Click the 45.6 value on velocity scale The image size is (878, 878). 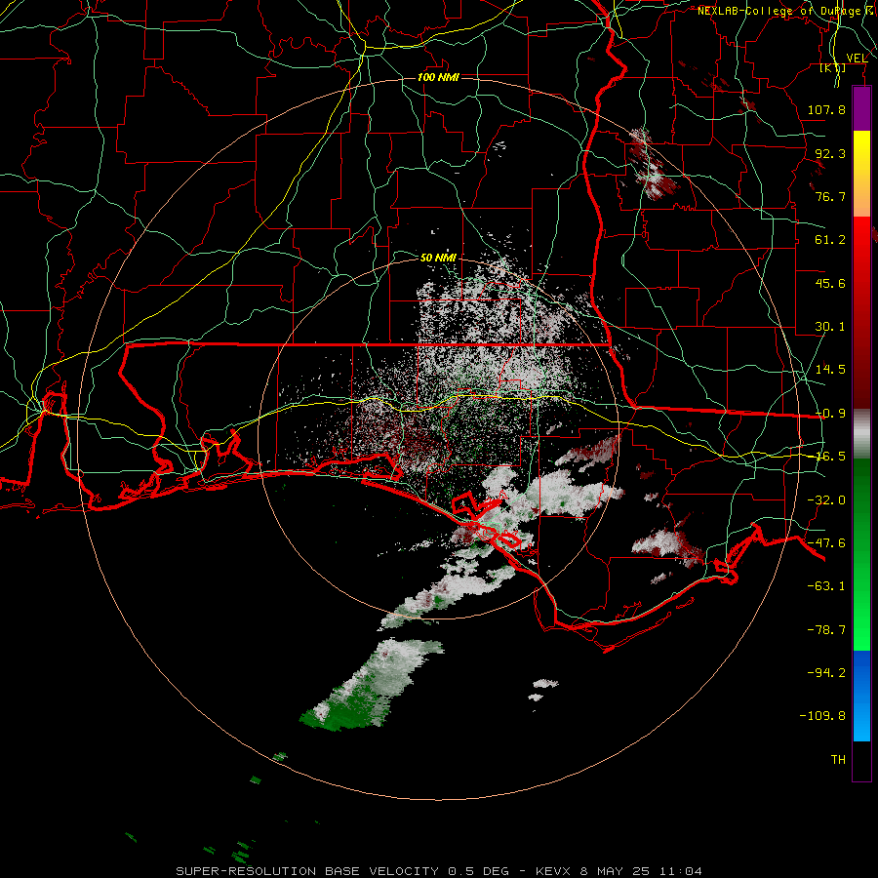coord(830,283)
